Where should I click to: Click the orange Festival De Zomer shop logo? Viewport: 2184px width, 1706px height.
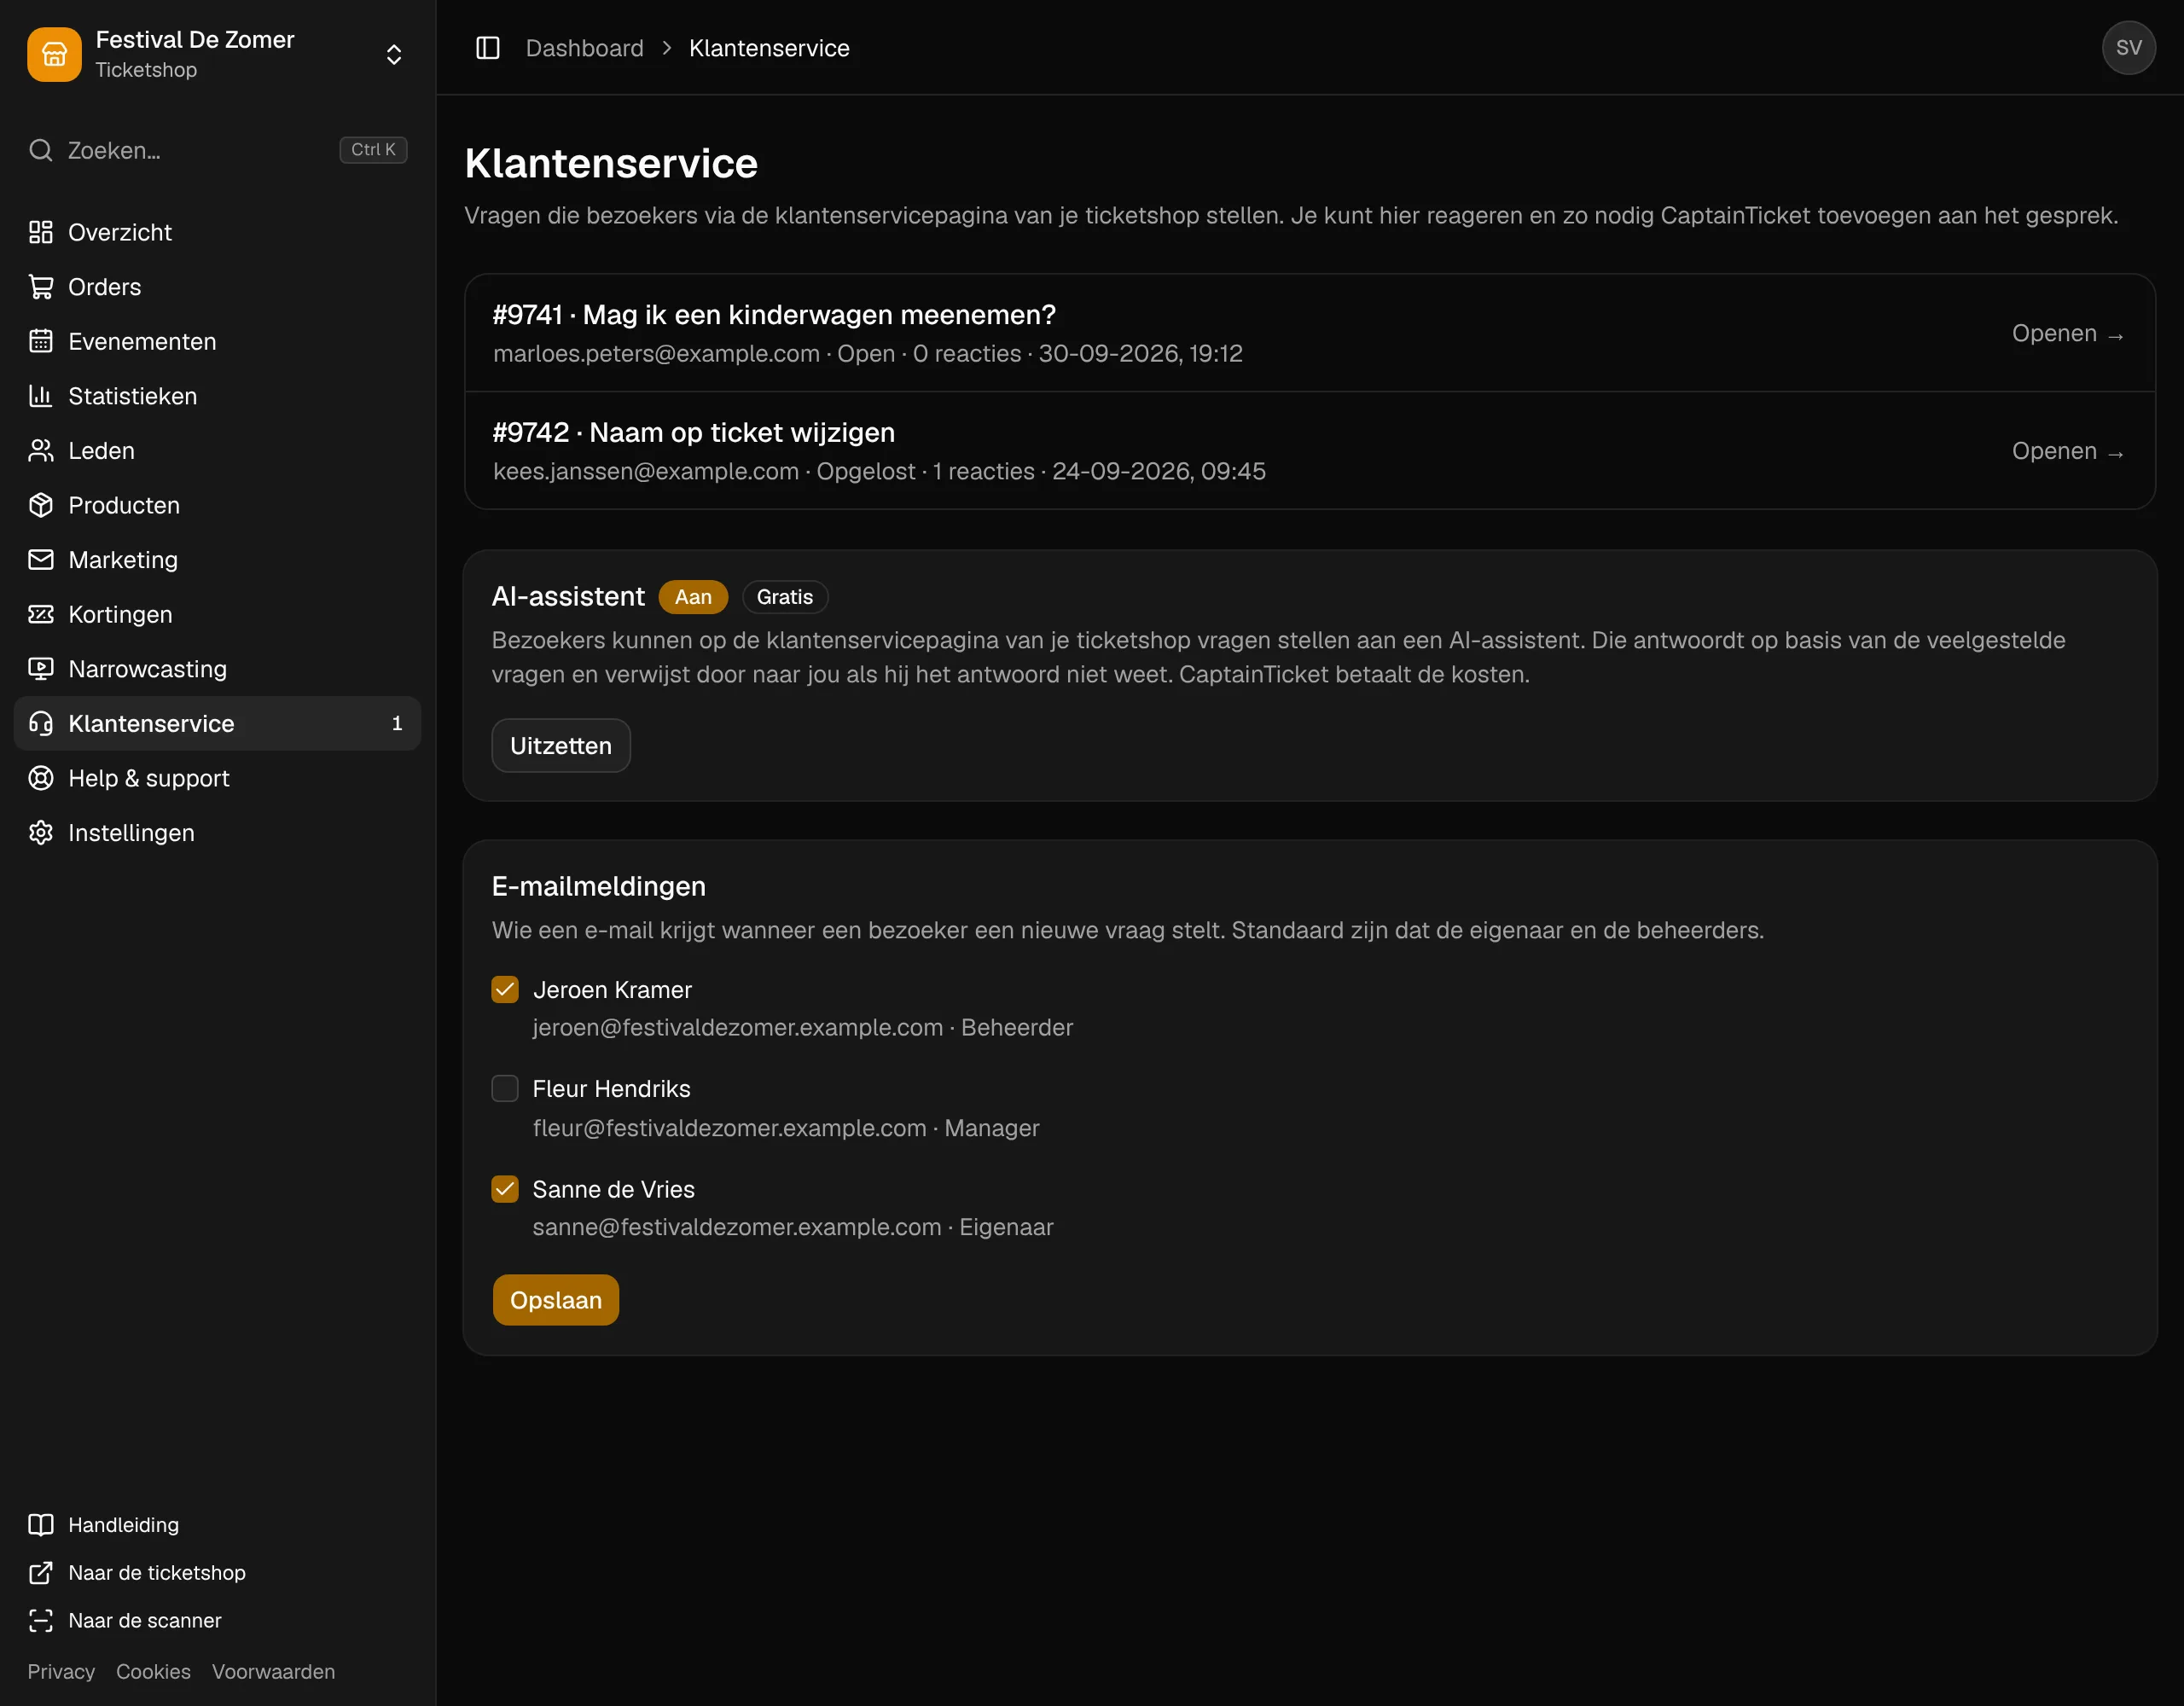click(54, 54)
